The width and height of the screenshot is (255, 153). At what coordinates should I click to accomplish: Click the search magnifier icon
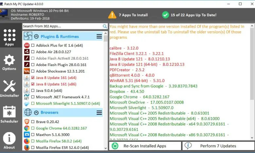click(x=105, y=26)
